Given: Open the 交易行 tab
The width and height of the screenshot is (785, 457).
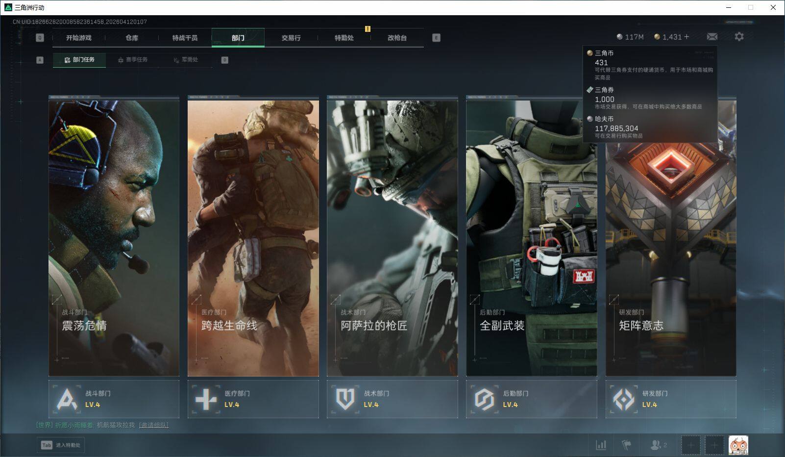Looking at the screenshot, I should point(291,38).
